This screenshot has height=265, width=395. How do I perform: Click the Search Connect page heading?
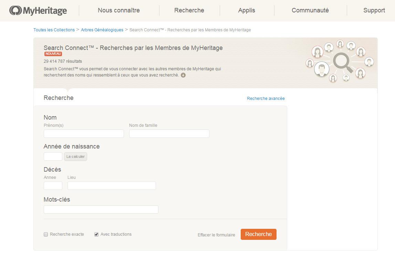tap(133, 48)
